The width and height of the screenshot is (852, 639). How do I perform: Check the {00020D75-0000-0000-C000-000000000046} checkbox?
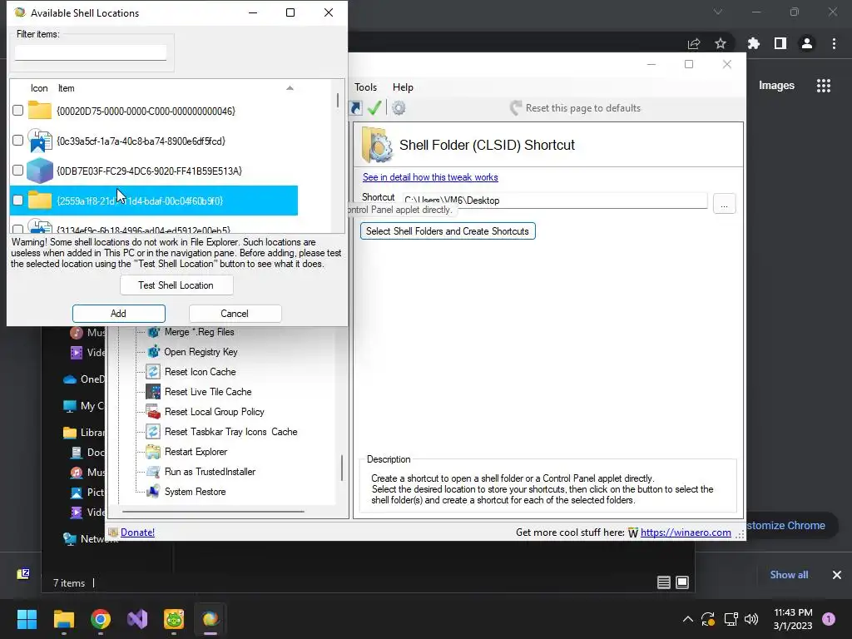[18, 111]
